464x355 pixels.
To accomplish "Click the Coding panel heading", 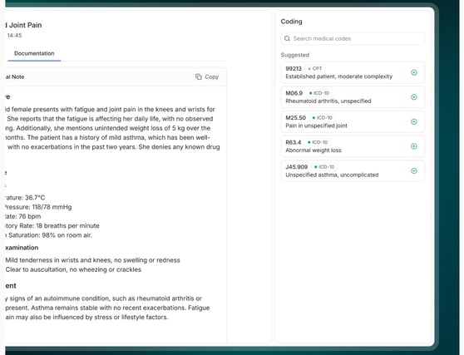I will click(292, 22).
